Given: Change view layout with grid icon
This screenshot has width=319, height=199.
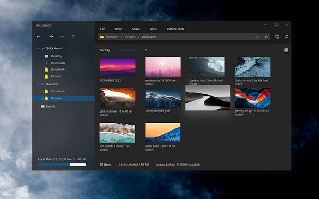Looking at the screenshot, I should pyautogui.click(x=286, y=50).
